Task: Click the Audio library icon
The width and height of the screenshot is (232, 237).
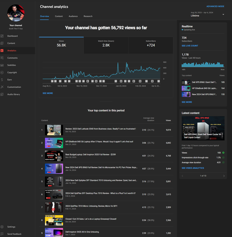Action: coord(2,94)
